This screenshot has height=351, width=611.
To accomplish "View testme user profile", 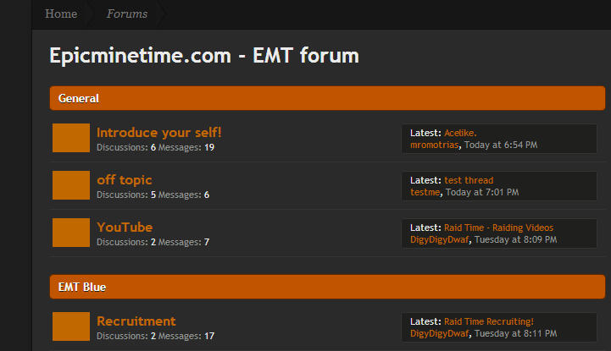I will 425,192.
